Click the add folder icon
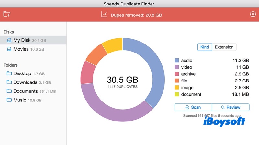259x145 pixels. [x=7, y=14]
